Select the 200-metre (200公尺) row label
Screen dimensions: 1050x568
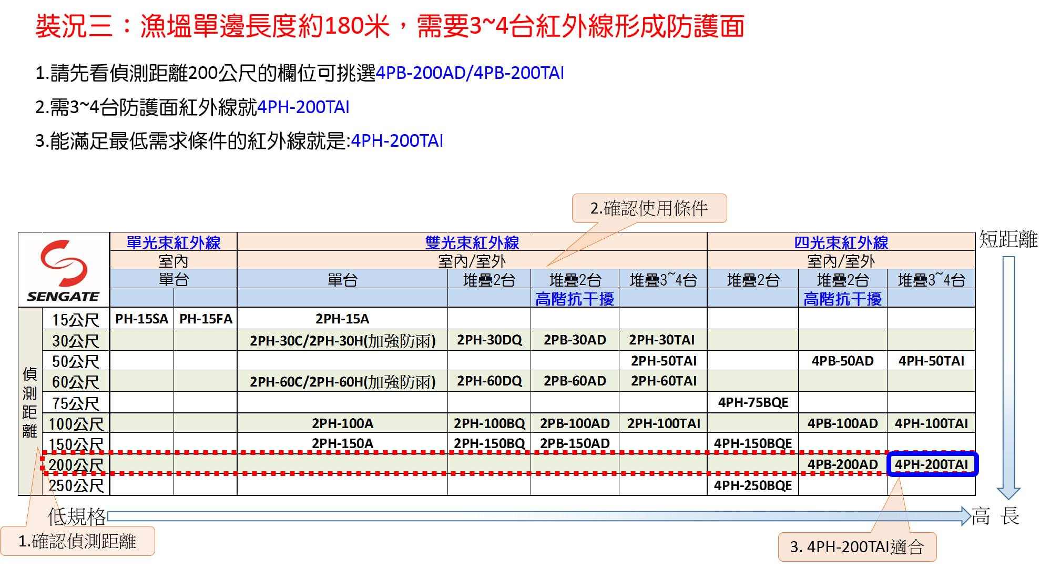(76, 465)
